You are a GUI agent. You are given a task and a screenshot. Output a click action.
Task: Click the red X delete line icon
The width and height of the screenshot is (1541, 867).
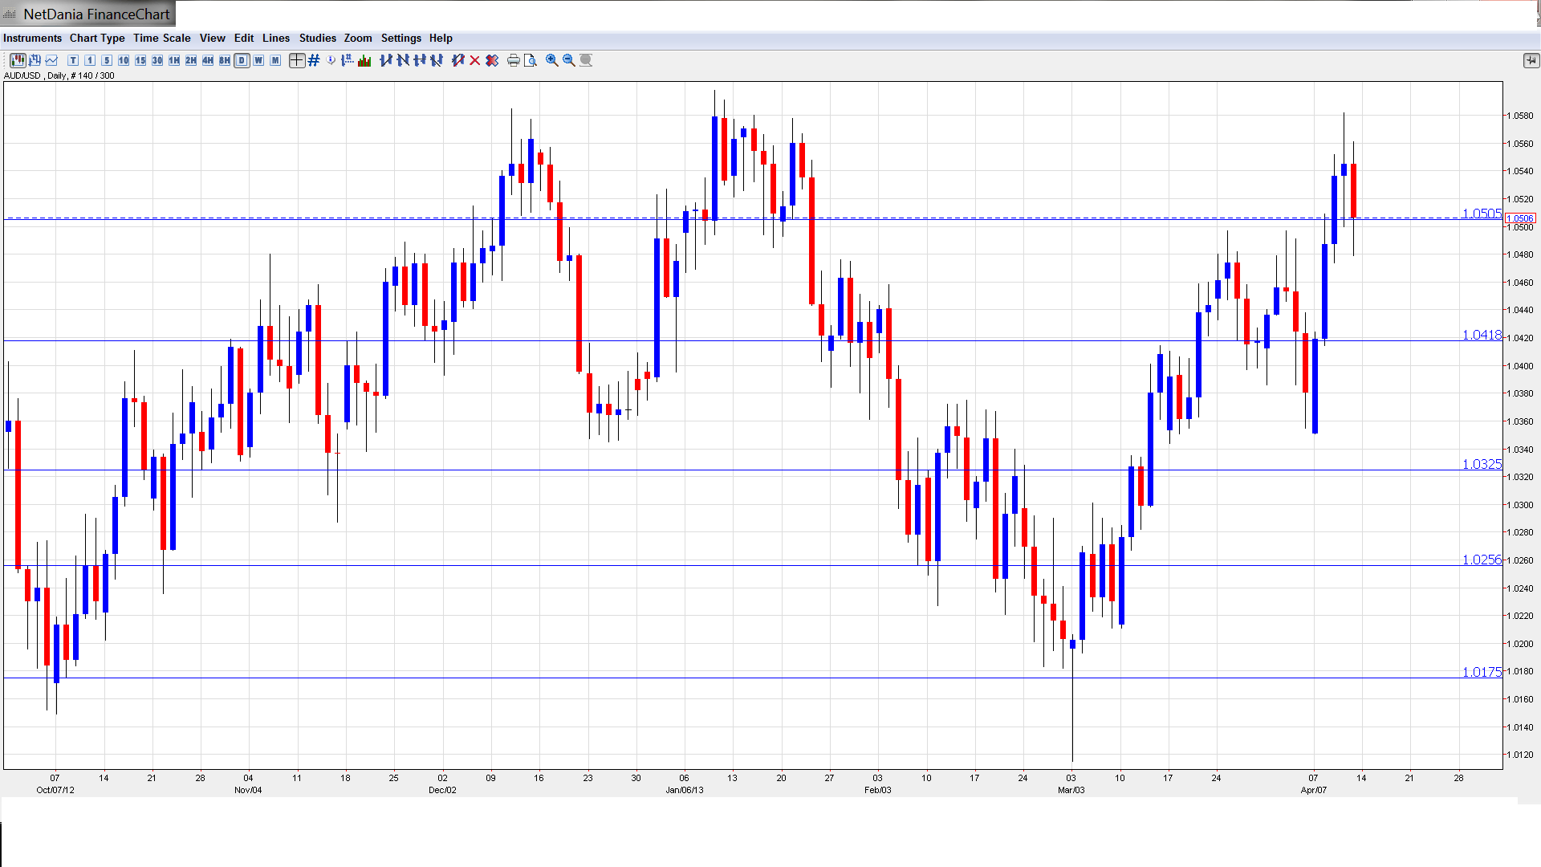475,60
